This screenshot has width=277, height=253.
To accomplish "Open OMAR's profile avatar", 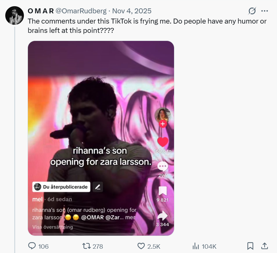I will click(x=15, y=15).
